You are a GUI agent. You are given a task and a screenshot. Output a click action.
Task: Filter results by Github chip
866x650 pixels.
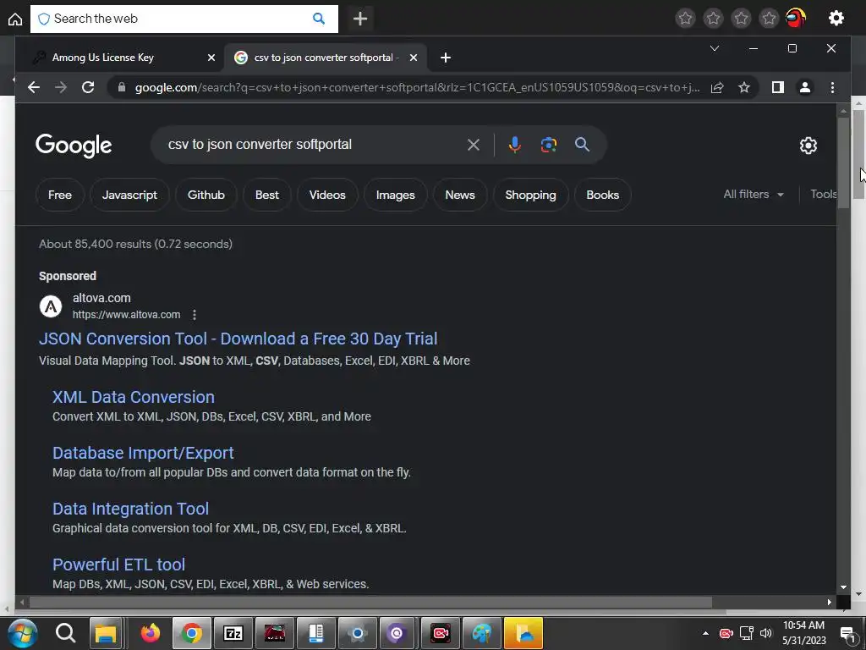point(206,195)
